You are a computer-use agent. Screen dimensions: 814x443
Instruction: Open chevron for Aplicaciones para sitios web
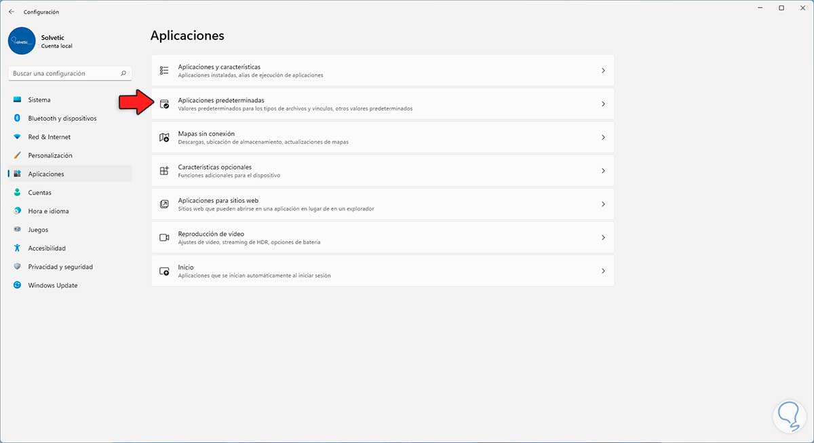point(603,204)
